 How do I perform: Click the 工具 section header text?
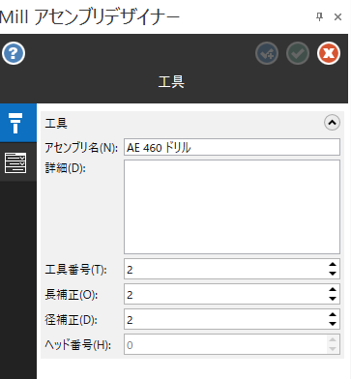tap(56, 123)
